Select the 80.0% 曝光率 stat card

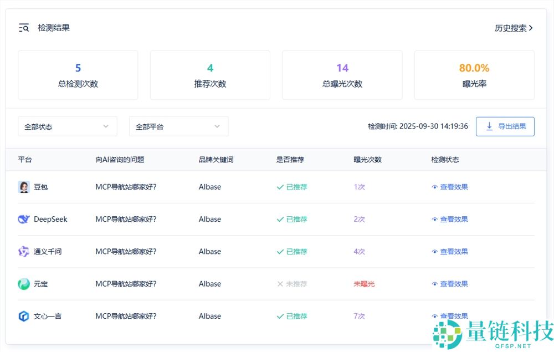tap(474, 75)
